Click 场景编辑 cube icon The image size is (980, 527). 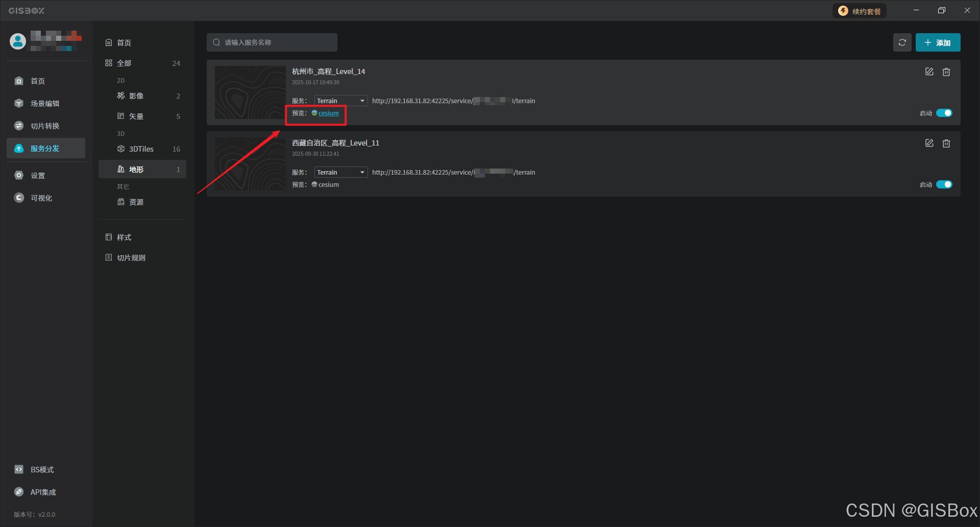[x=19, y=104]
